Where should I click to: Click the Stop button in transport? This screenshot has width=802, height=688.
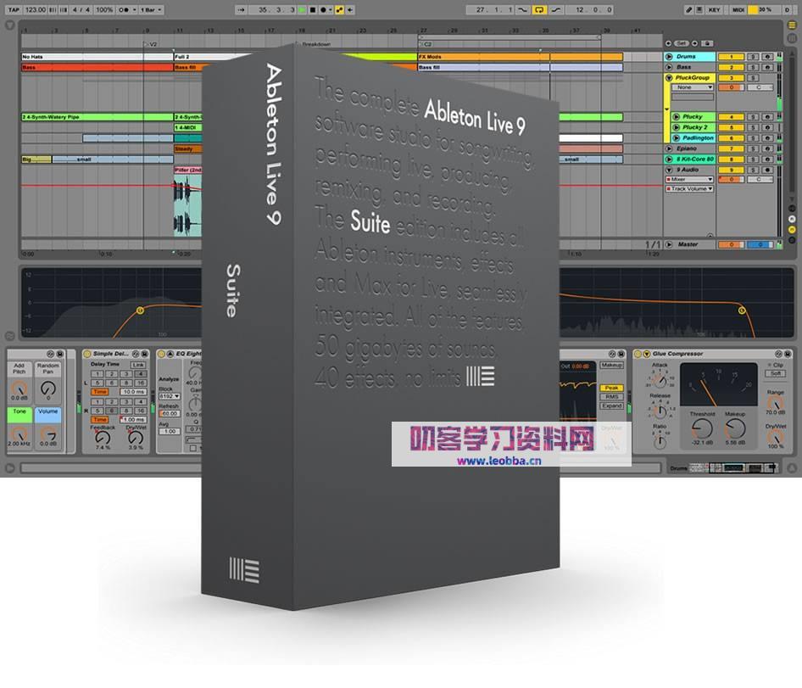pos(313,9)
